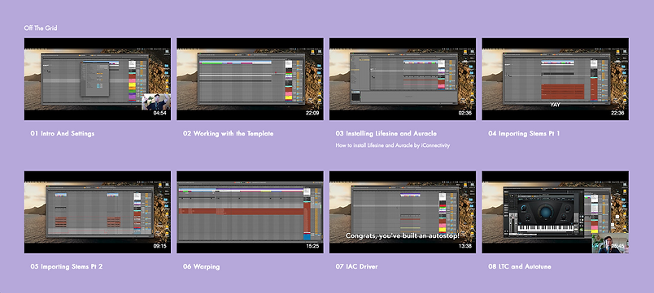Click the 04:54 duration label
The height and width of the screenshot is (293, 654).
point(159,113)
